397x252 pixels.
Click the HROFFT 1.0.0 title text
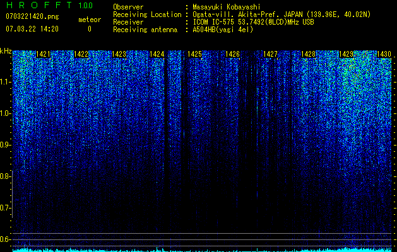50,5
